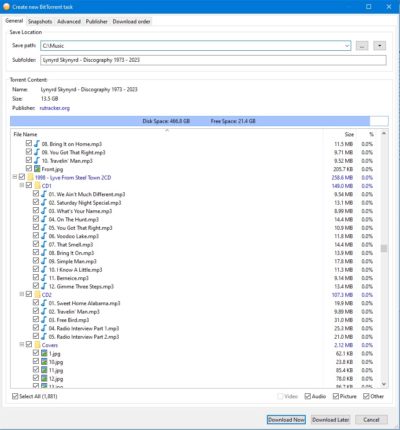Image resolution: width=400 pixels, height=430 pixels.
Task: Browse for save path with the ... button
Action: point(362,46)
